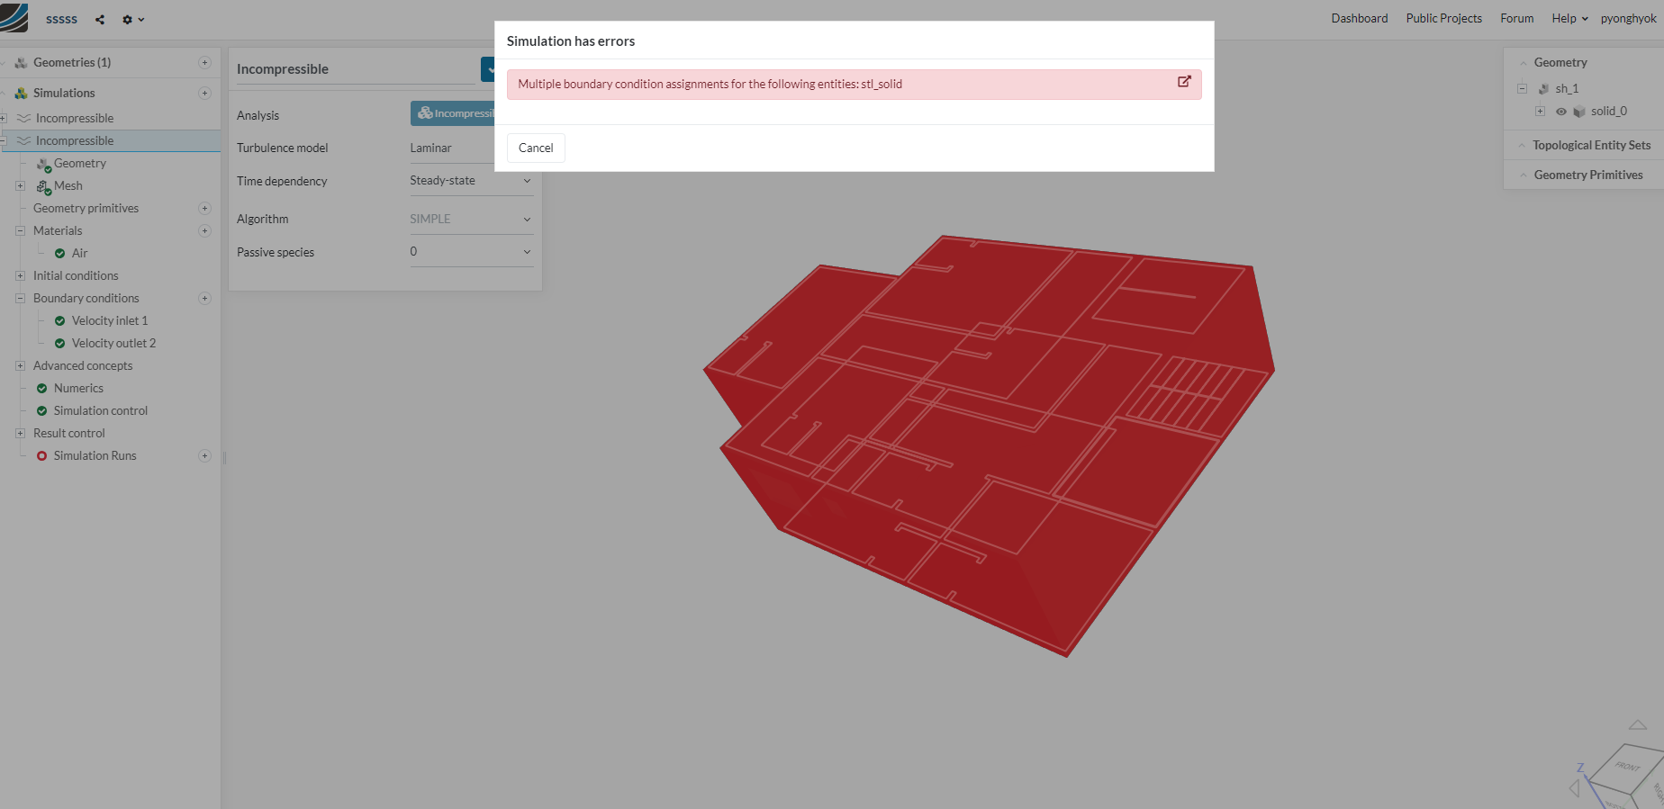Click the upward triangle above the orientation cube
The width and height of the screenshot is (1664, 809).
coord(1638,725)
